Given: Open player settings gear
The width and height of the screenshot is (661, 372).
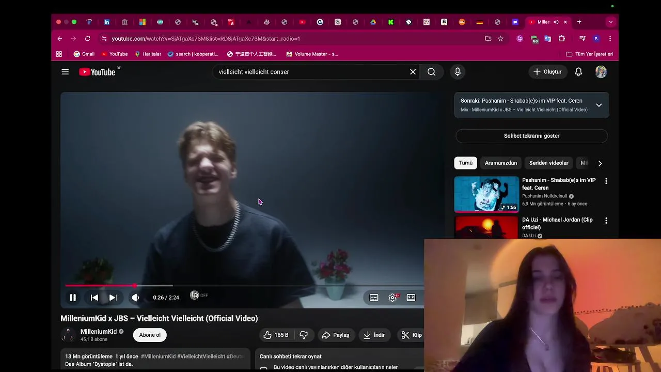Looking at the screenshot, I should point(393,298).
